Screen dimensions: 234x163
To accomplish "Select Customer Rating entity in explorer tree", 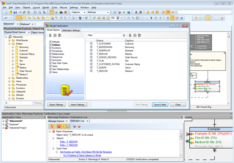I will [27, 54].
